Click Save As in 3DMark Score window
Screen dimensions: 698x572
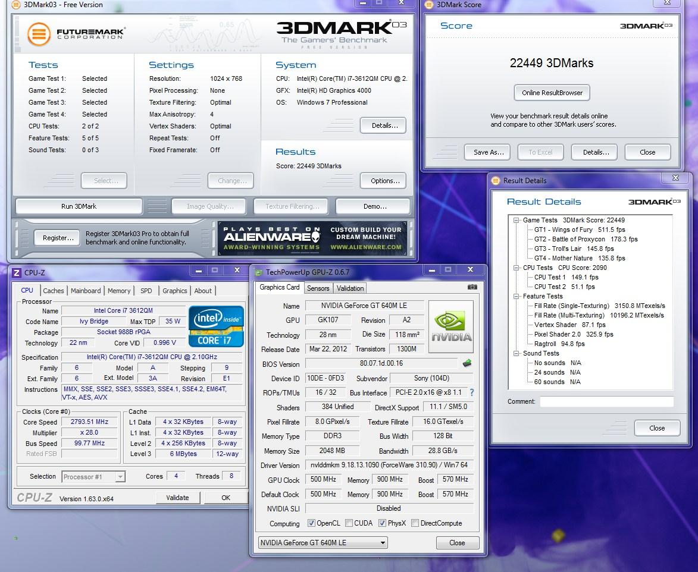tap(489, 152)
